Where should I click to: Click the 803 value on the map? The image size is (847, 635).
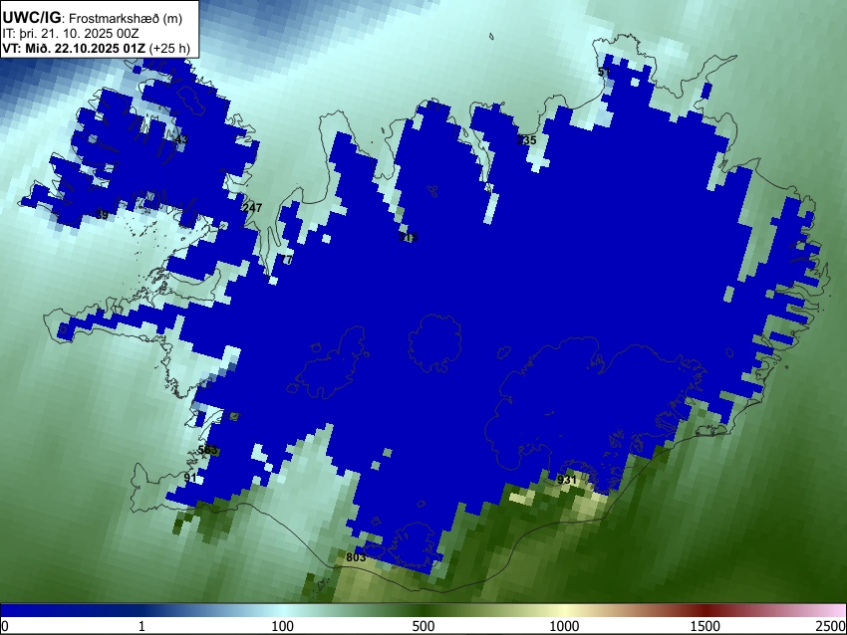click(x=356, y=557)
